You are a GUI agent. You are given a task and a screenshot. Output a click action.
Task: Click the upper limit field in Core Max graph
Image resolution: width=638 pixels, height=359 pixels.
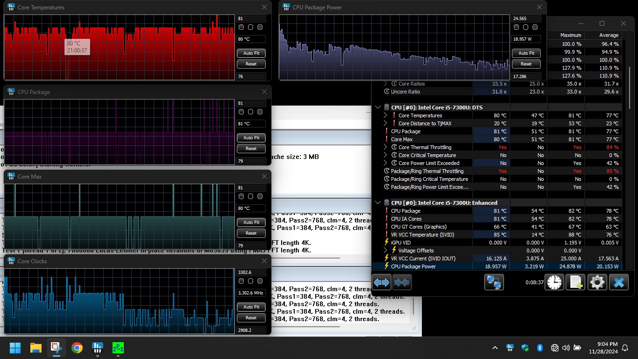[x=251, y=188]
